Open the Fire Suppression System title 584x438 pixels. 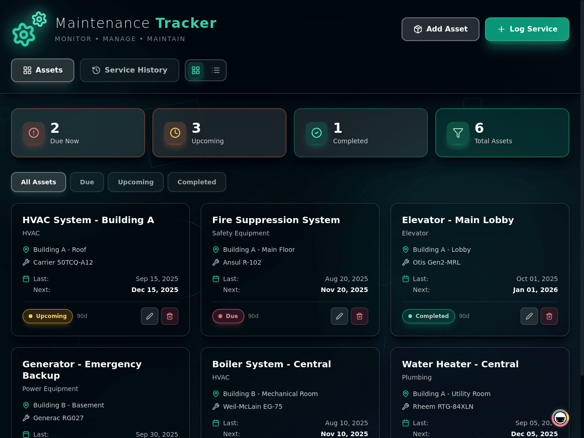click(x=276, y=220)
